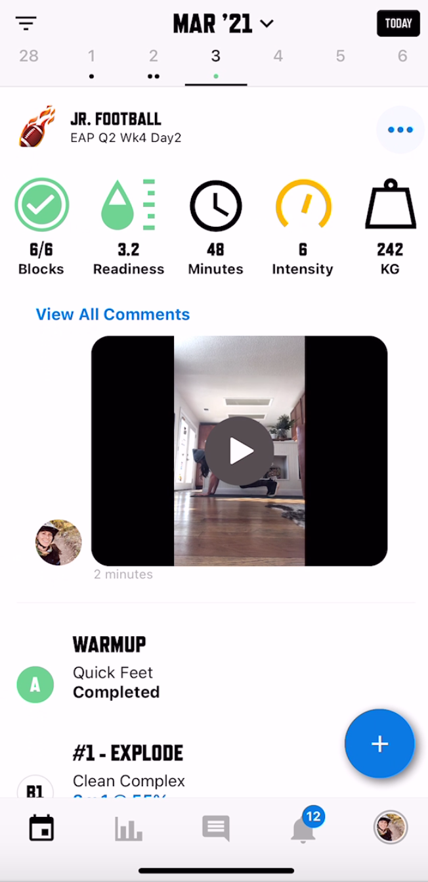Open the three-dot workout options menu

[400, 129]
